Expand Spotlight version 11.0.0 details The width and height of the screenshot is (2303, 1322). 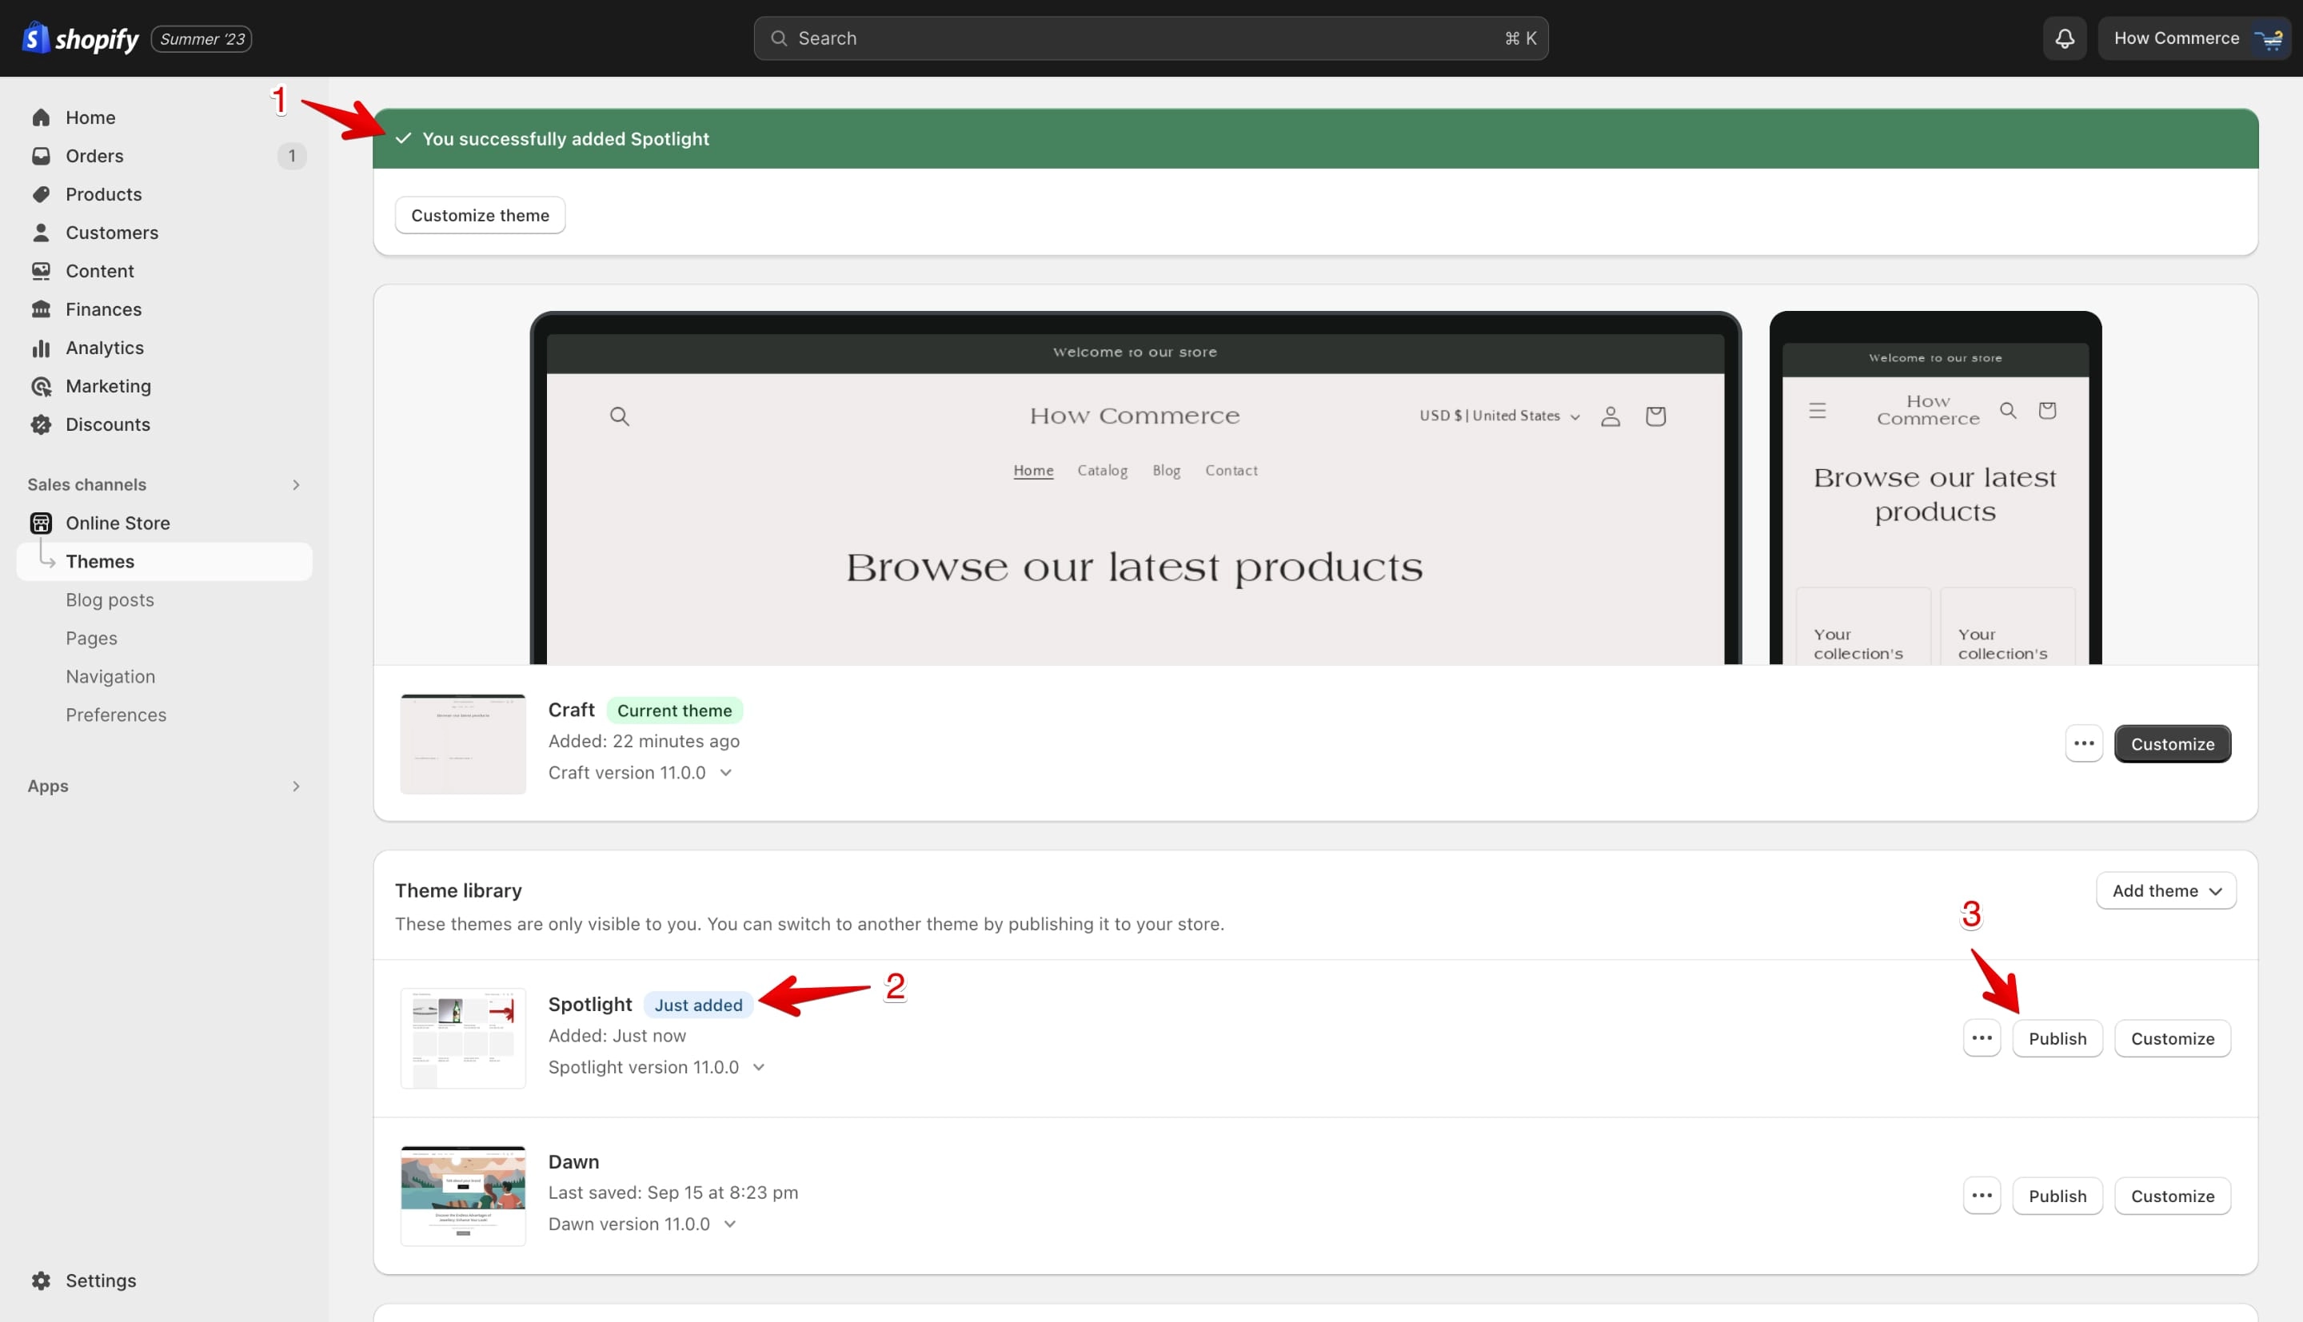(x=758, y=1067)
